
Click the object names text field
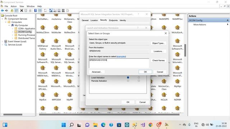point(119,63)
